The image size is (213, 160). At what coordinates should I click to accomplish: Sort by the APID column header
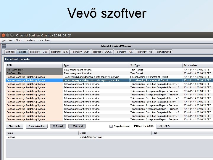(34, 65)
